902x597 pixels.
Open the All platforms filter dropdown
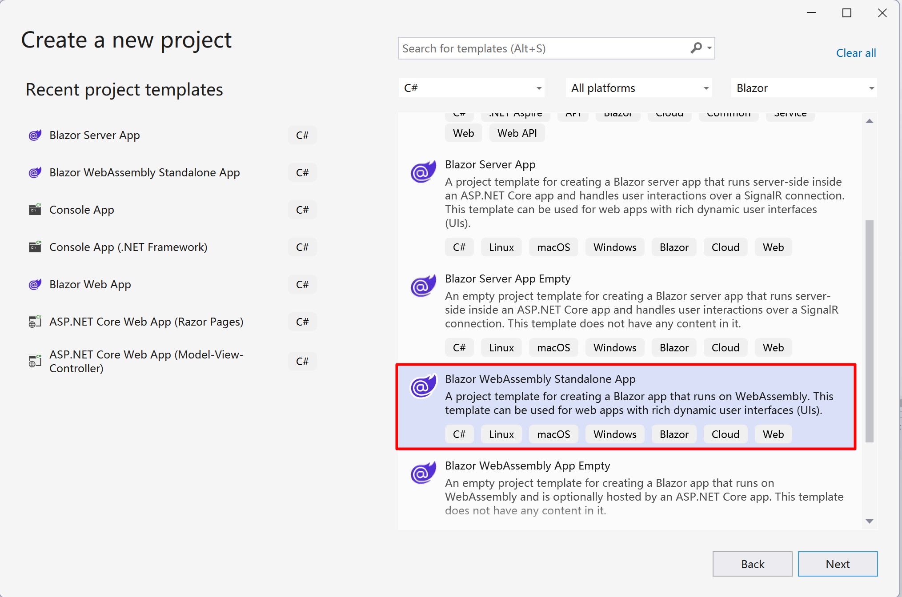click(638, 88)
